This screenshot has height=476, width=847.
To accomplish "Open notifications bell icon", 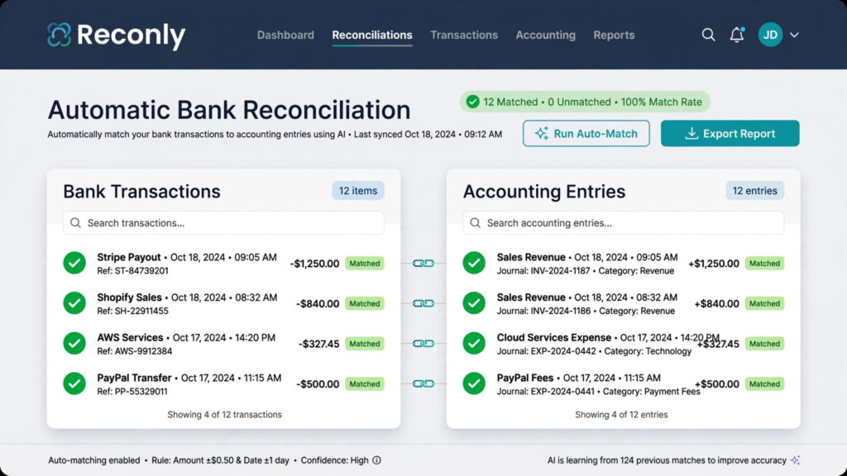I will [737, 35].
